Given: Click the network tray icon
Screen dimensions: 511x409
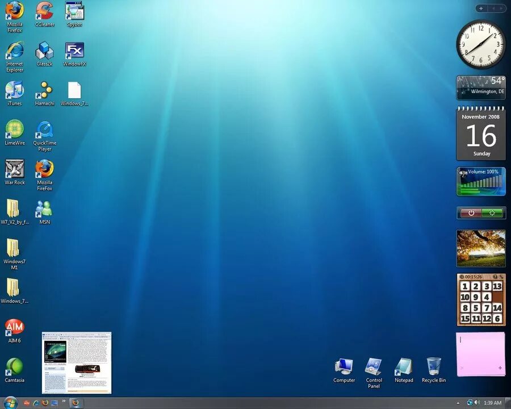Looking at the screenshot, I should click(470, 403).
